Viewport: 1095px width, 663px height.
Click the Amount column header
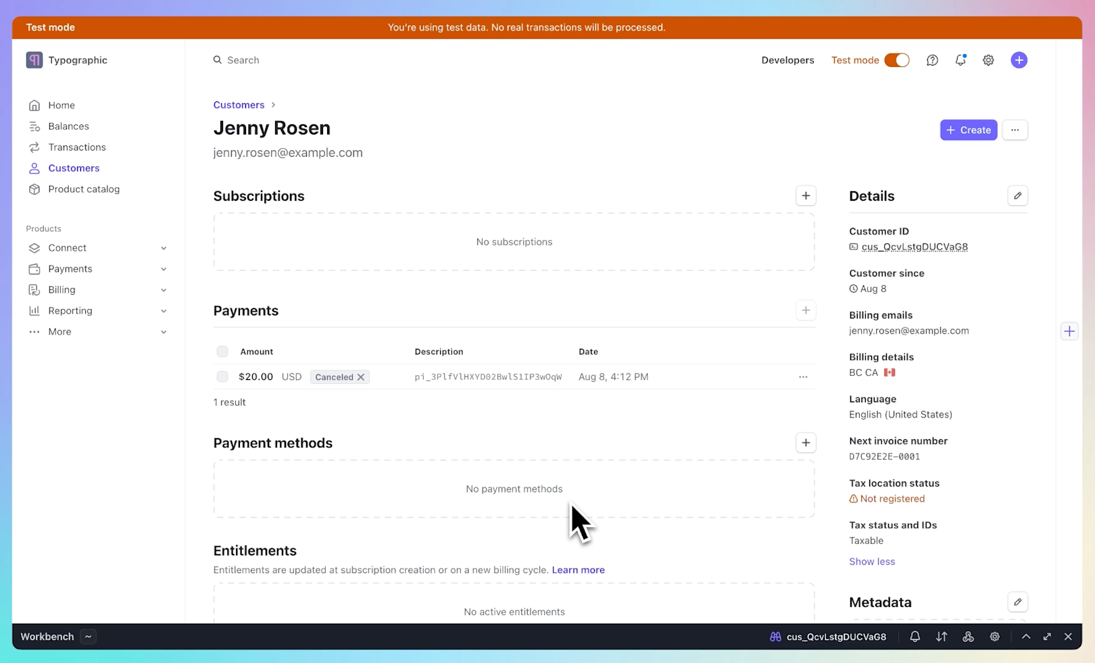click(x=257, y=351)
